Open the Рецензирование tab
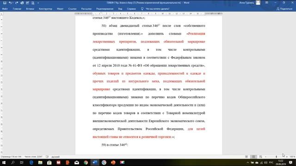 [105, 9]
